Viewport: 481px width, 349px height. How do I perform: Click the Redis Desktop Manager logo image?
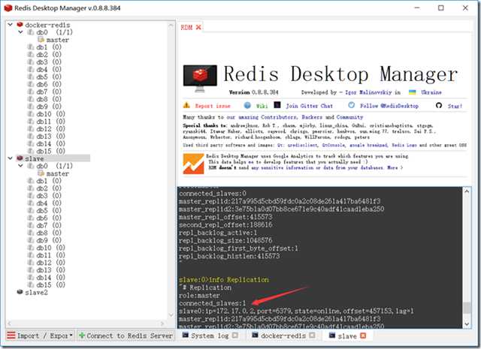click(200, 78)
